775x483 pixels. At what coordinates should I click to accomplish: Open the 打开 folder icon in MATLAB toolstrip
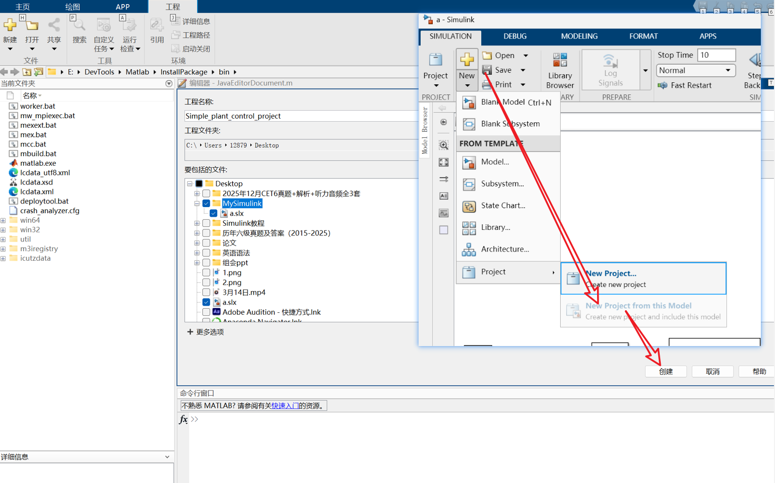pos(32,25)
